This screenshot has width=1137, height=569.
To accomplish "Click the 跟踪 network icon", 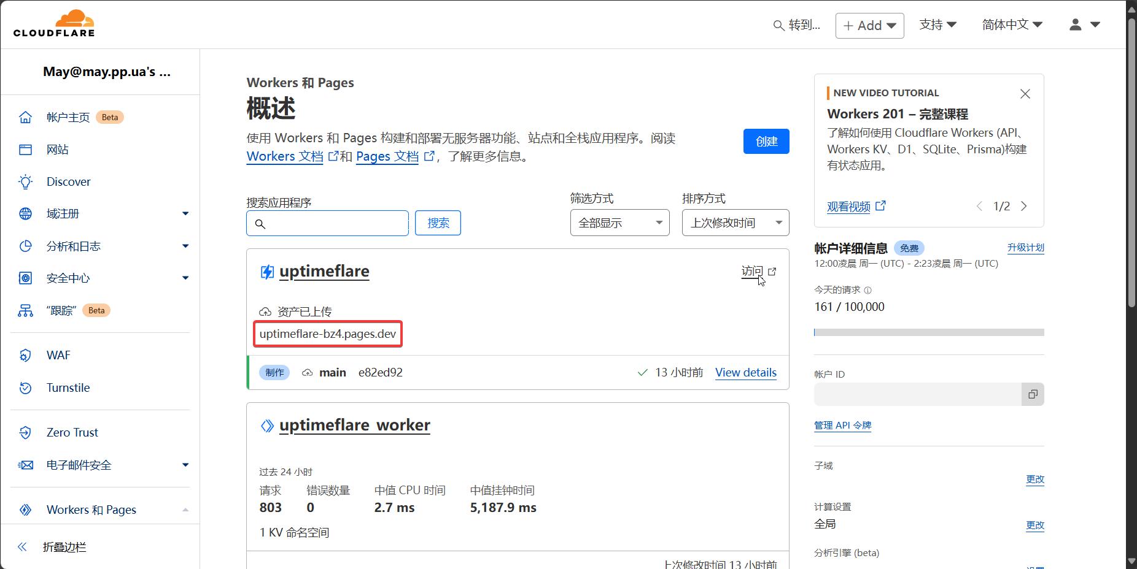I will [x=25, y=310].
